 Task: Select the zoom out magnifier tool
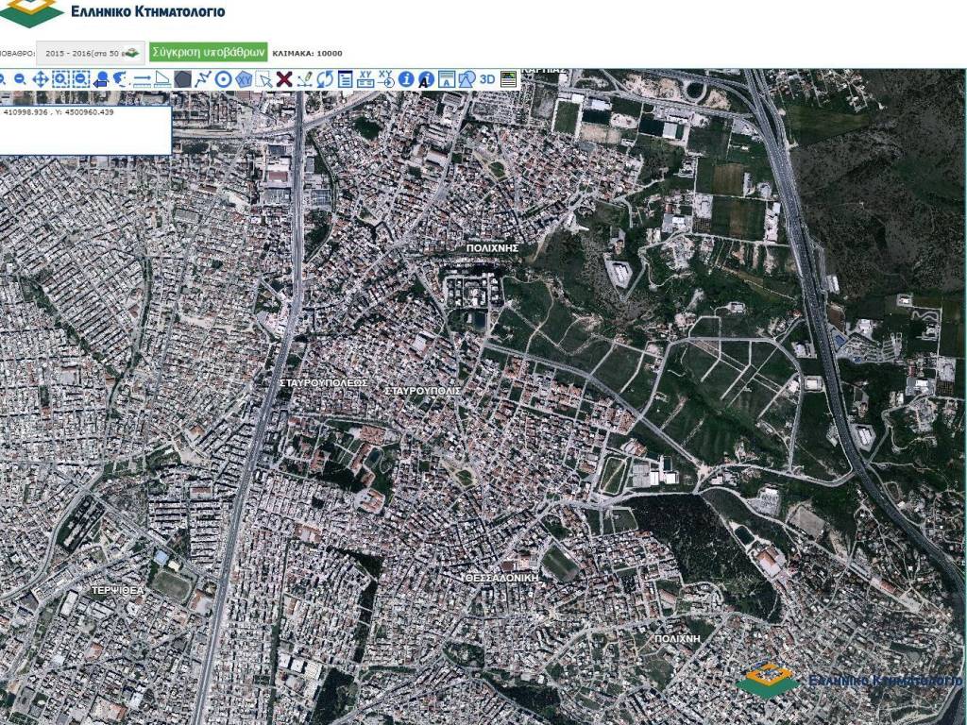pyautogui.click(x=19, y=79)
